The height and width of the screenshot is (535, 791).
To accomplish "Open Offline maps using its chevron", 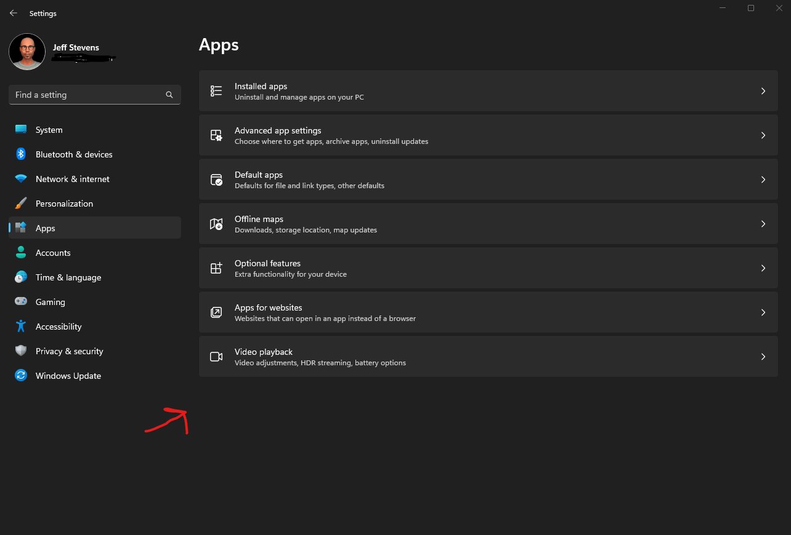I will coord(763,224).
